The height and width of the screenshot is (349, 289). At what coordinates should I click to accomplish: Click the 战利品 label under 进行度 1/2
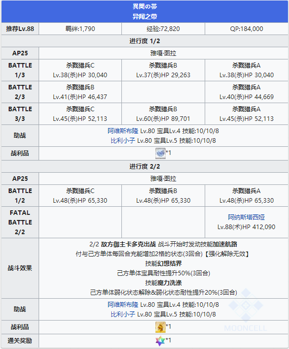point(20,153)
